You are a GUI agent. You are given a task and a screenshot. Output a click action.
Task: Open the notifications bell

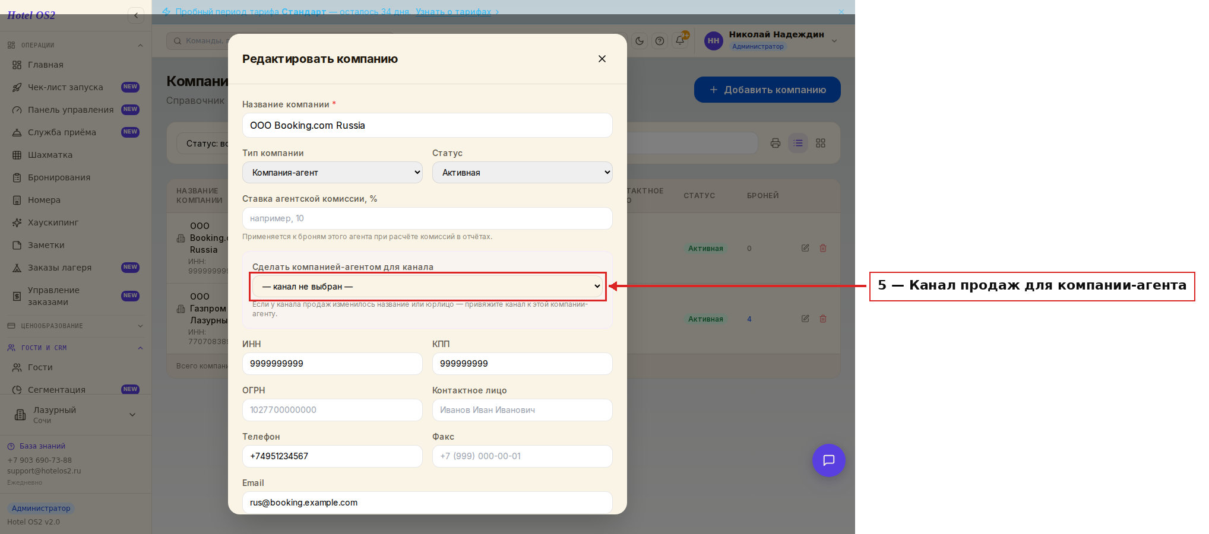click(x=680, y=41)
